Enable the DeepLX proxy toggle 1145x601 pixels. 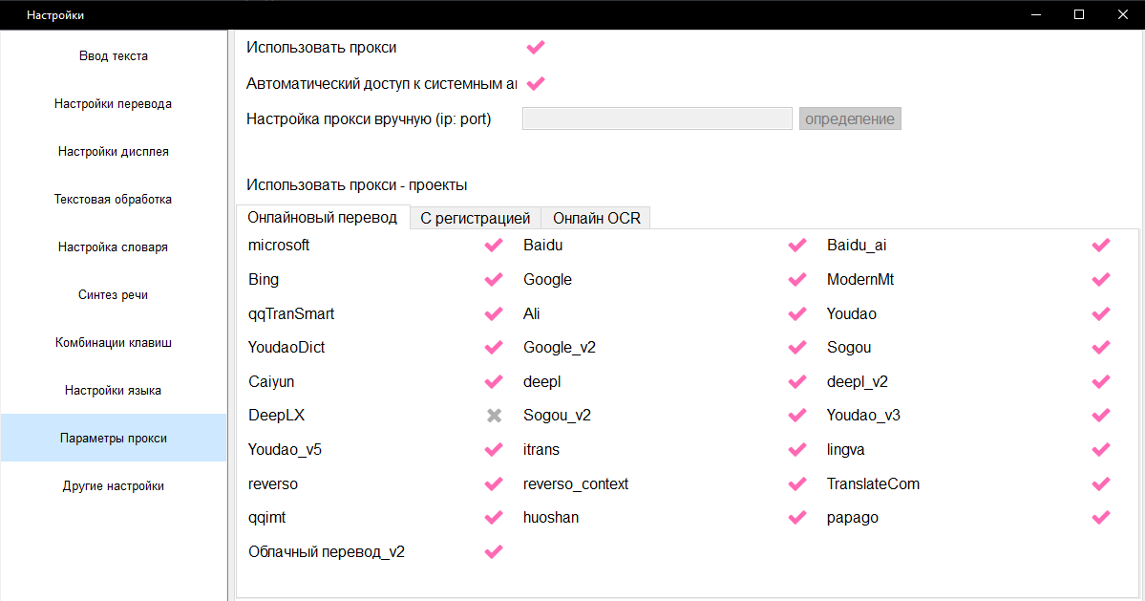[x=494, y=416]
